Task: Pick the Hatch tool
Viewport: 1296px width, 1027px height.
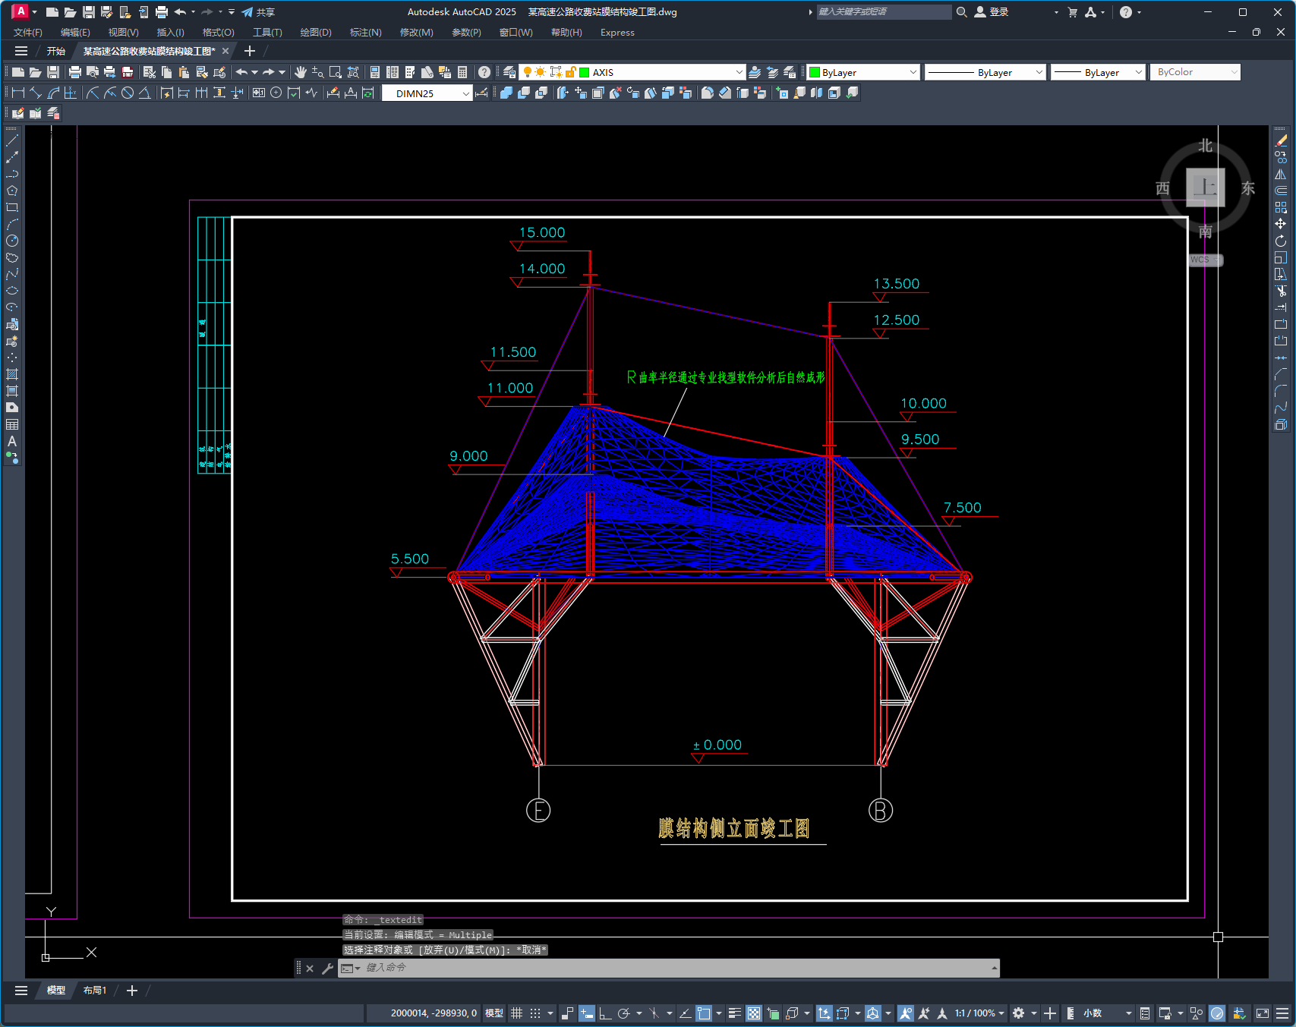Action: 12,374
